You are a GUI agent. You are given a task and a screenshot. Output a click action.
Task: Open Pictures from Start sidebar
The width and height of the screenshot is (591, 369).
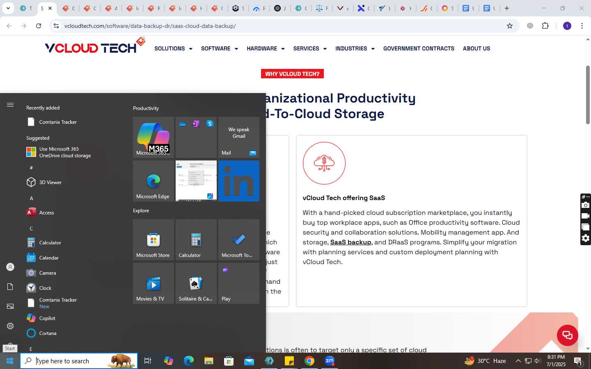point(10,306)
